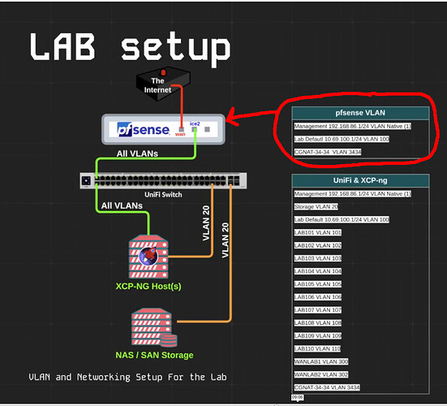Click the WANLAB2 VLAN 302 entry
Screen dimensions: 447x406
[321, 374]
